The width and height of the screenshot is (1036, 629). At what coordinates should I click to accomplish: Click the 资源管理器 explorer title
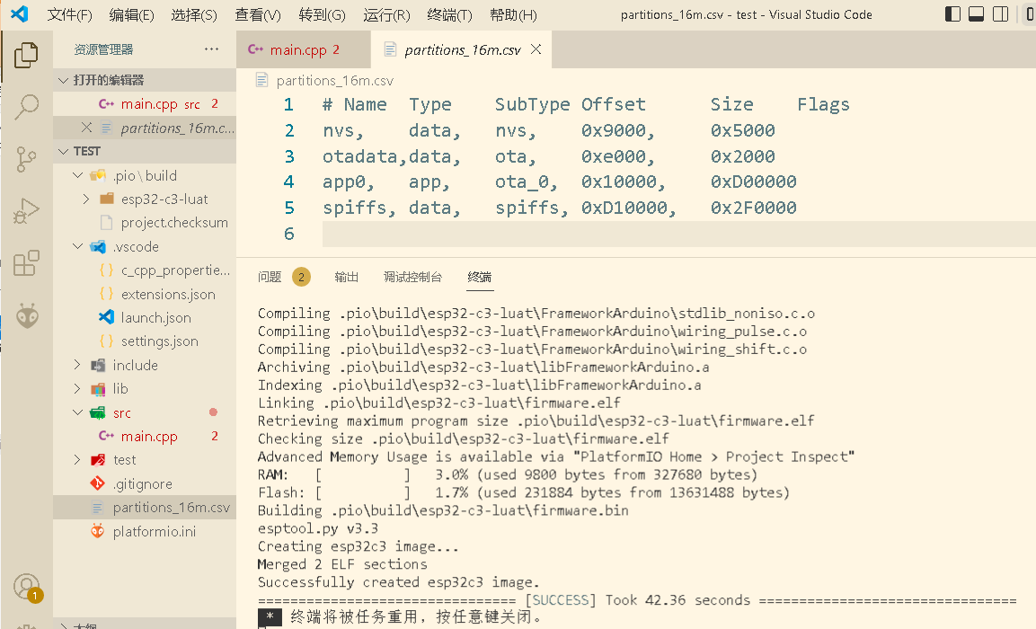click(x=103, y=49)
